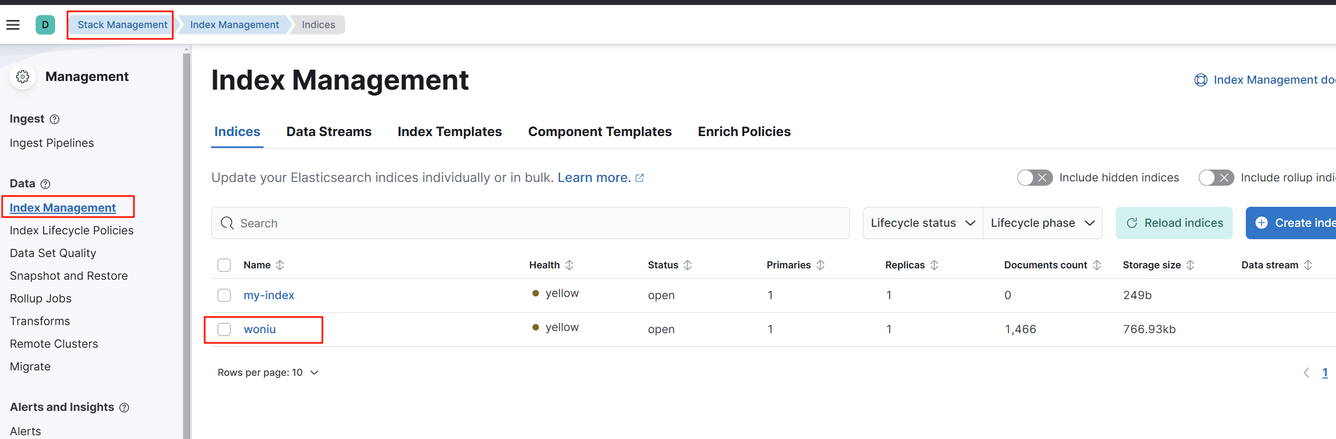Click the indices Search field
This screenshot has width=1336, height=439.
click(x=529, y=223)
